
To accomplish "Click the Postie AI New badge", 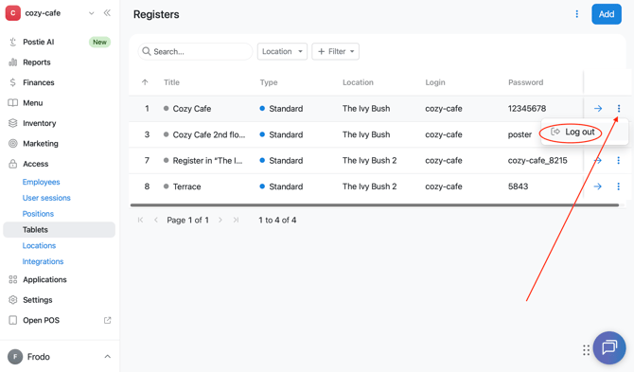I will (x=99, y=42).
